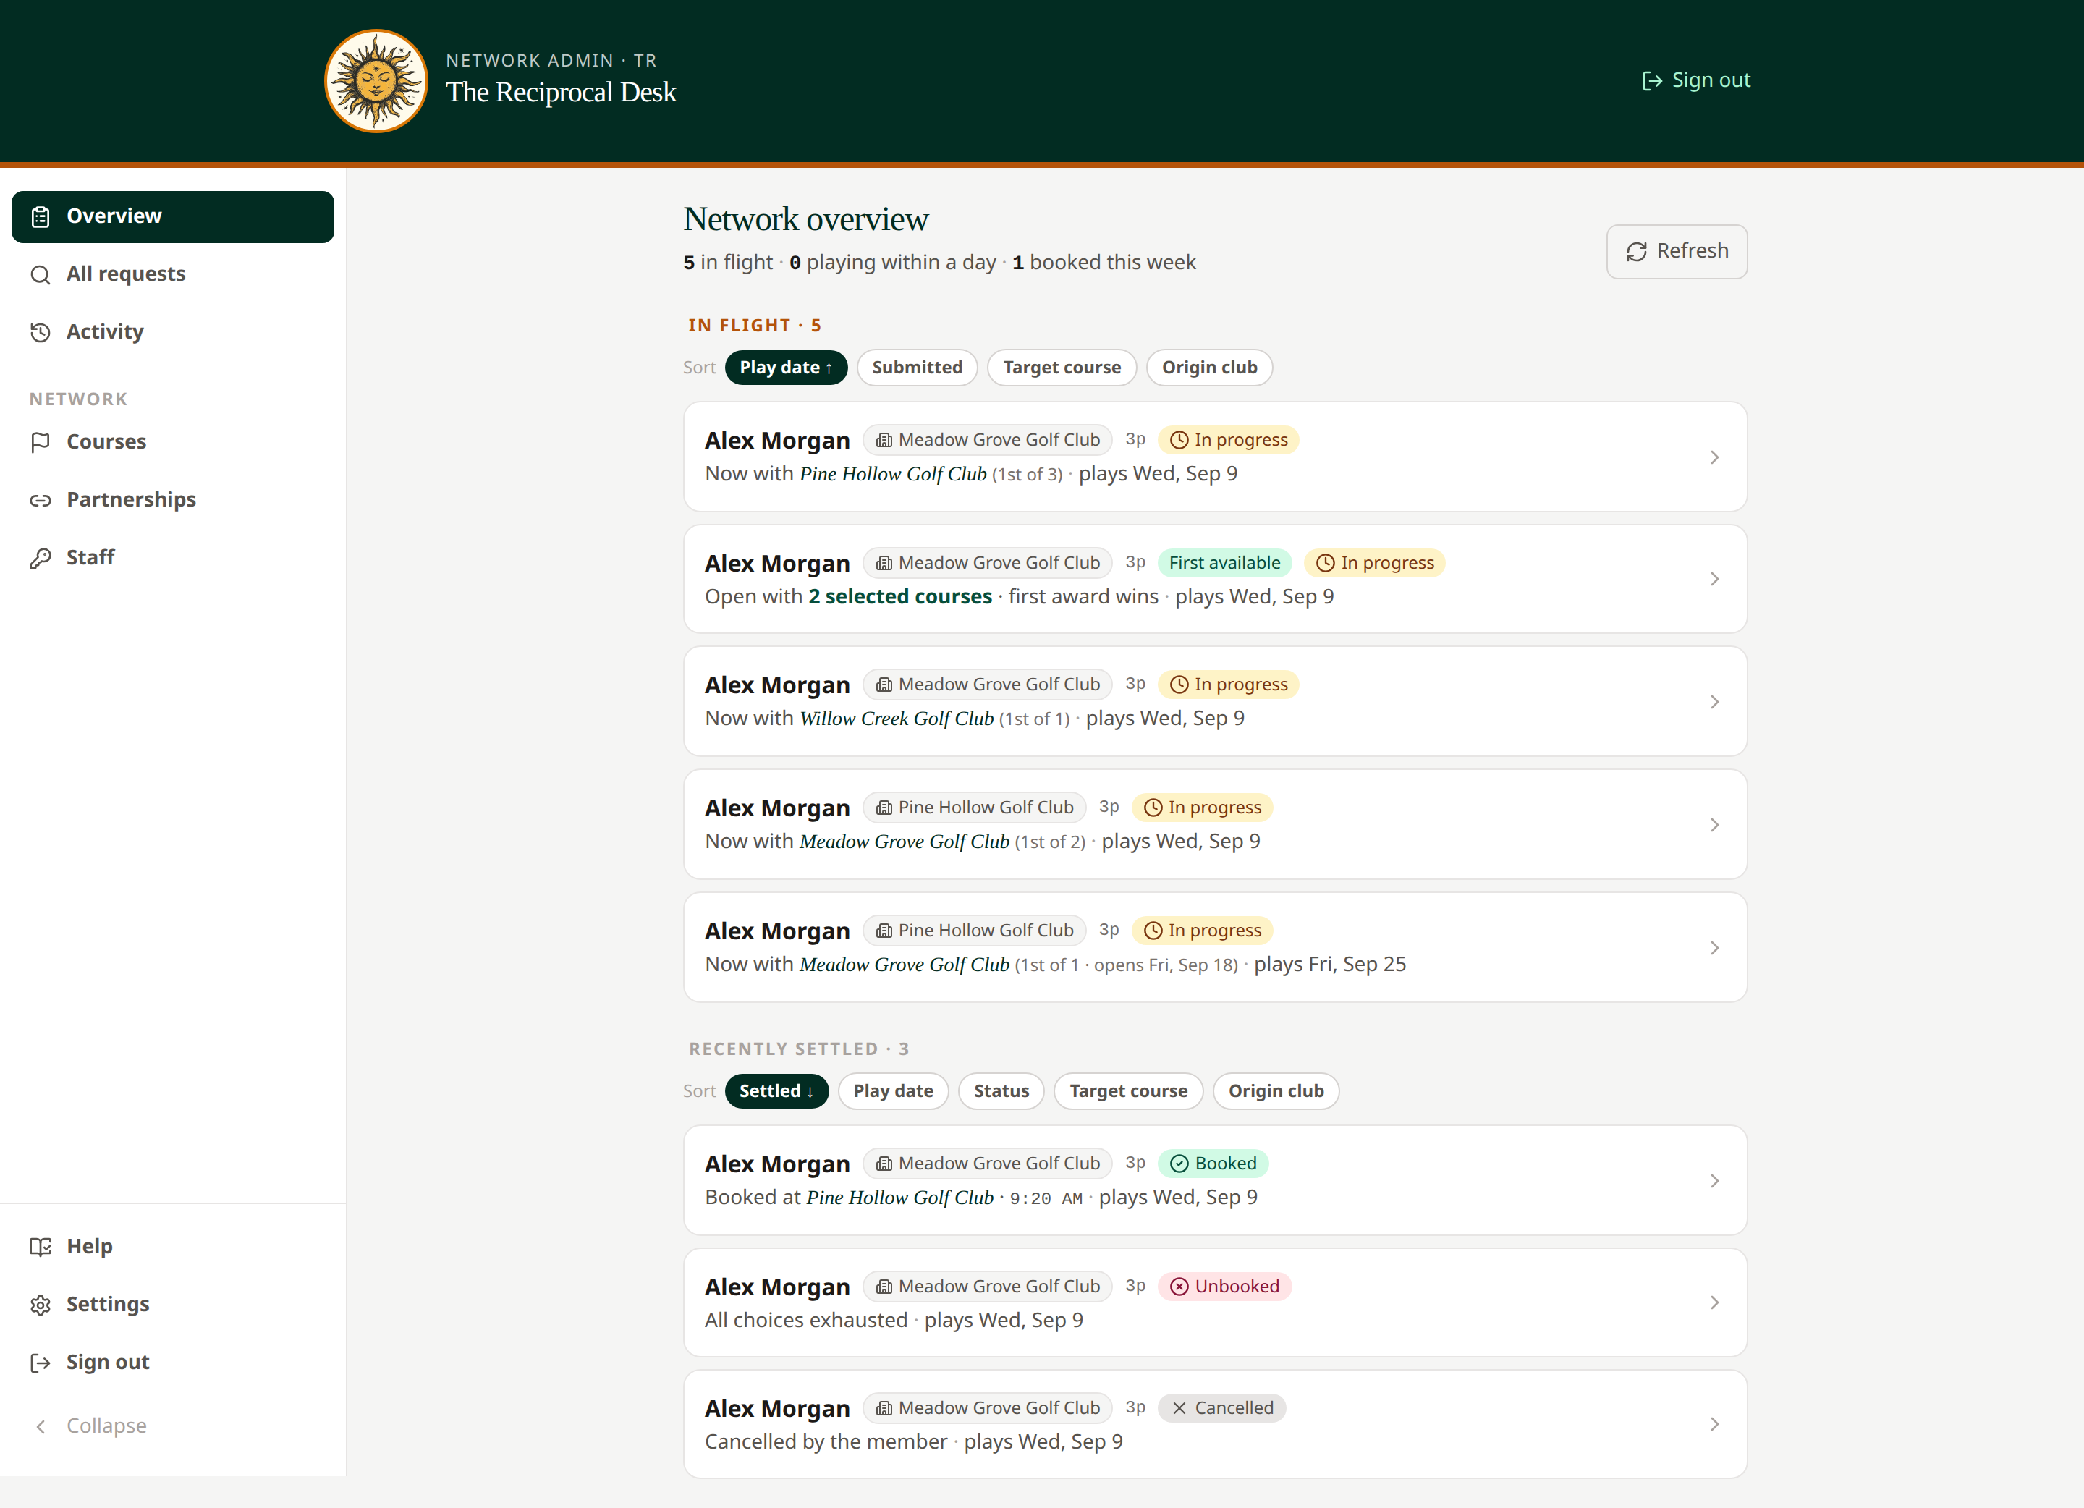Select the Overview menu item
Viewport: 2084px width, 1508px height.
[x=173, y=217]
